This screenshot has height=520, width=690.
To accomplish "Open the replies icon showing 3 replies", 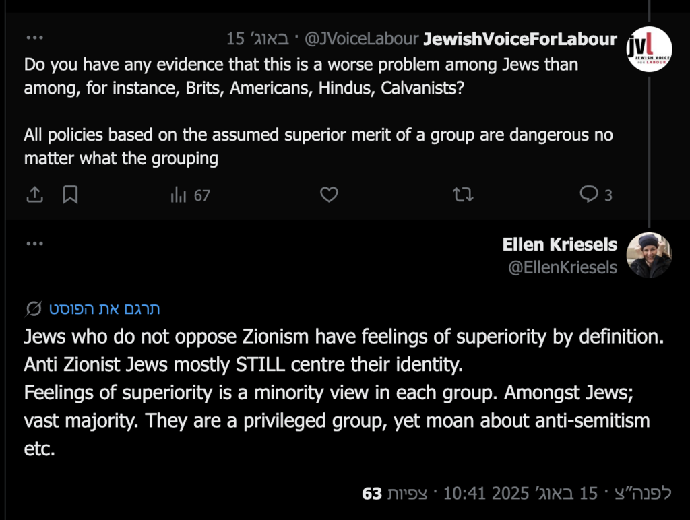I will 596,195.
